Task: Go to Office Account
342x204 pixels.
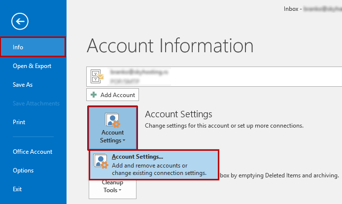Action: point(33,152)
